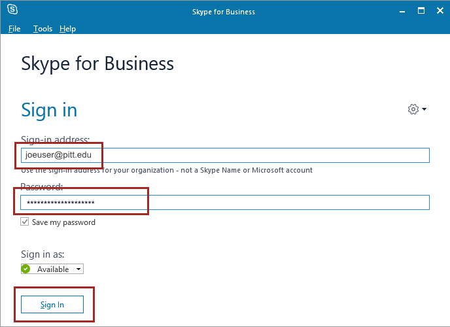Image resolution: width=450 pixels, height=327 pixels.
Task: Close the Skype for Business window
Action: 440,11
